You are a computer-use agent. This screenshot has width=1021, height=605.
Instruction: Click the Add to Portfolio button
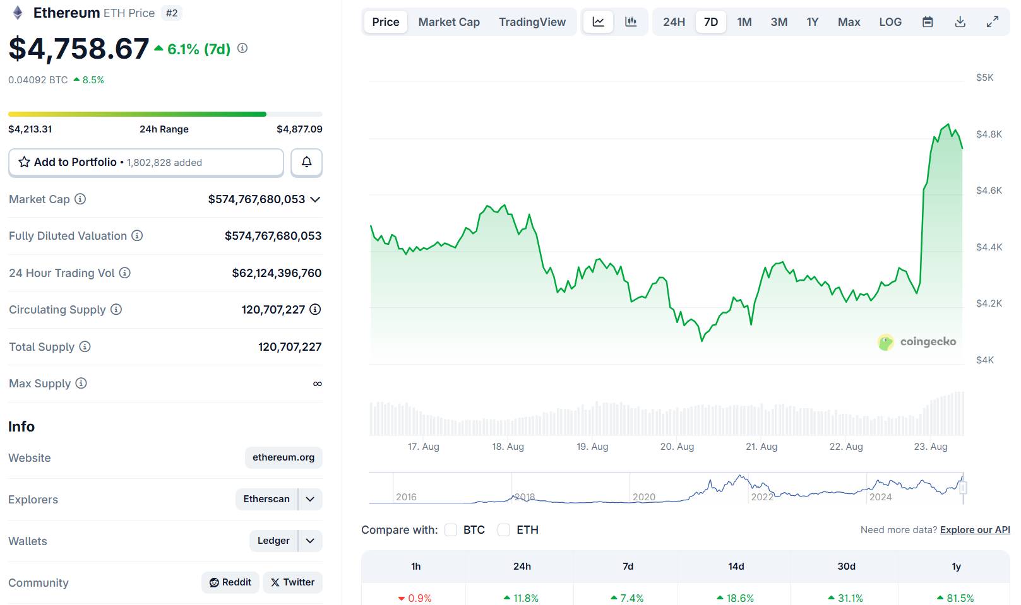pyautogui.click(x=146, y=162)
